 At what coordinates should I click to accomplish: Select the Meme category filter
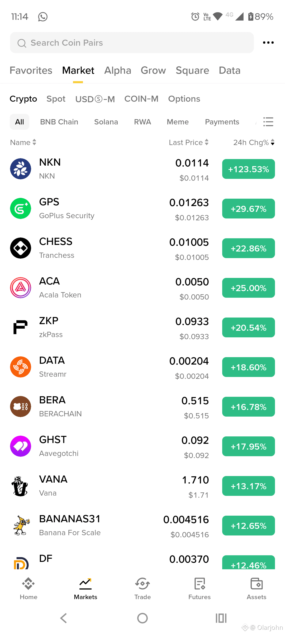[178, 122]
